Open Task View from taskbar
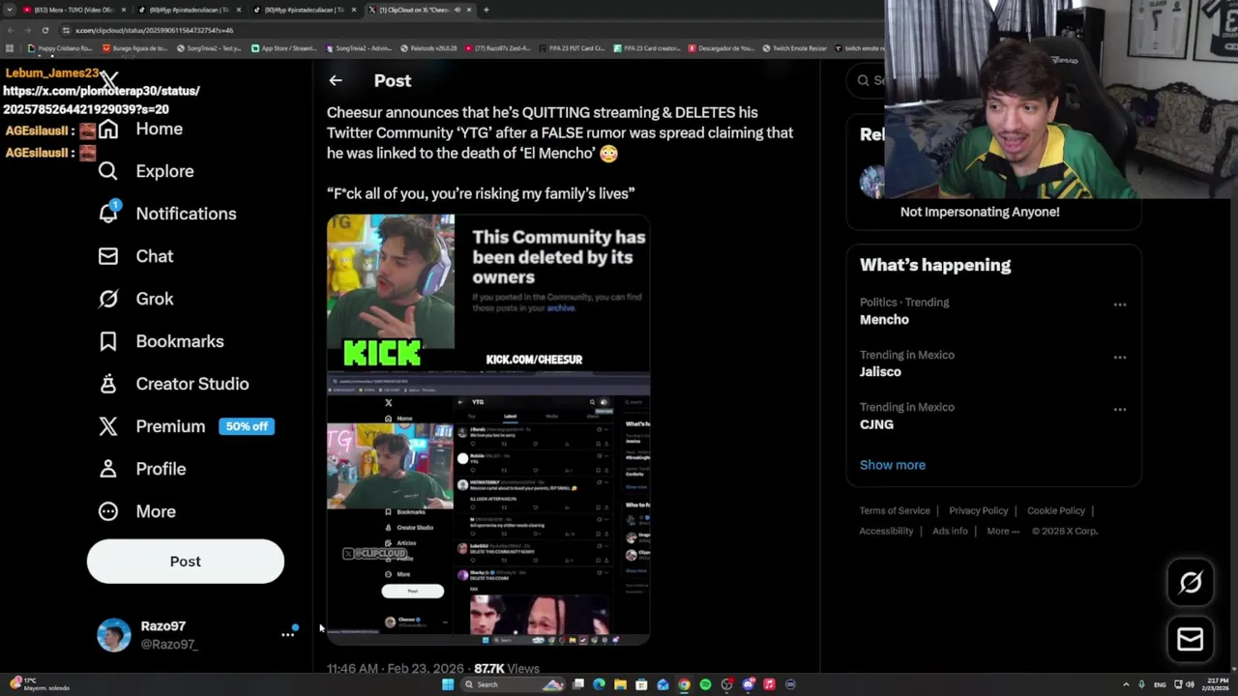 577,684
